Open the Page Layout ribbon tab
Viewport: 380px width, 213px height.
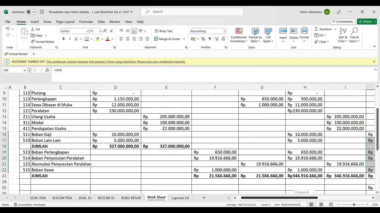click(65, 22)
